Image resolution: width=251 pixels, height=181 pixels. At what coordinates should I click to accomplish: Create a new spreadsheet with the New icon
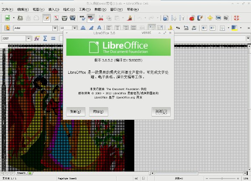pyautogui.click(x=8, y=18)
